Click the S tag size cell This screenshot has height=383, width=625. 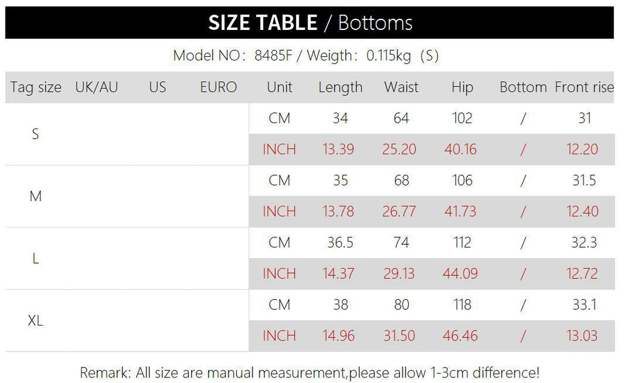tap(36, 134)
